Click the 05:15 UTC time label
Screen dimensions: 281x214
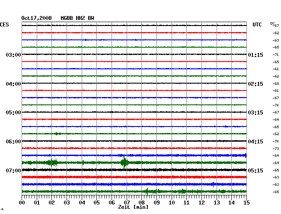(x=255, y=170)
